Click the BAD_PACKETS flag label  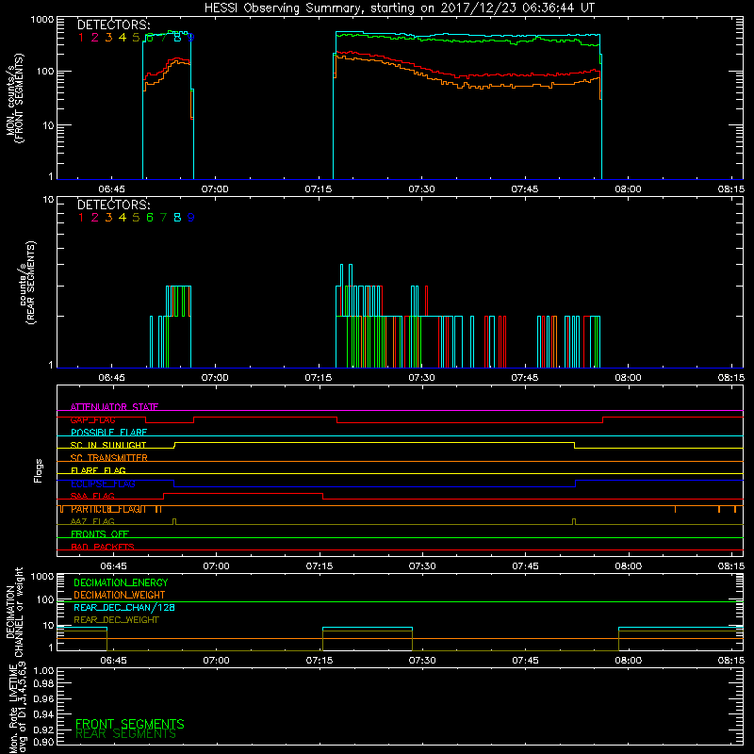(103, 547)
